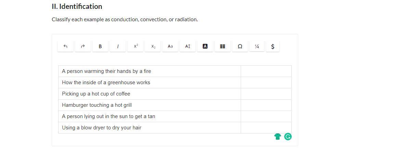
Task: Select answer cell beside hot cup of coffee
Action: [x=266, y=94]
